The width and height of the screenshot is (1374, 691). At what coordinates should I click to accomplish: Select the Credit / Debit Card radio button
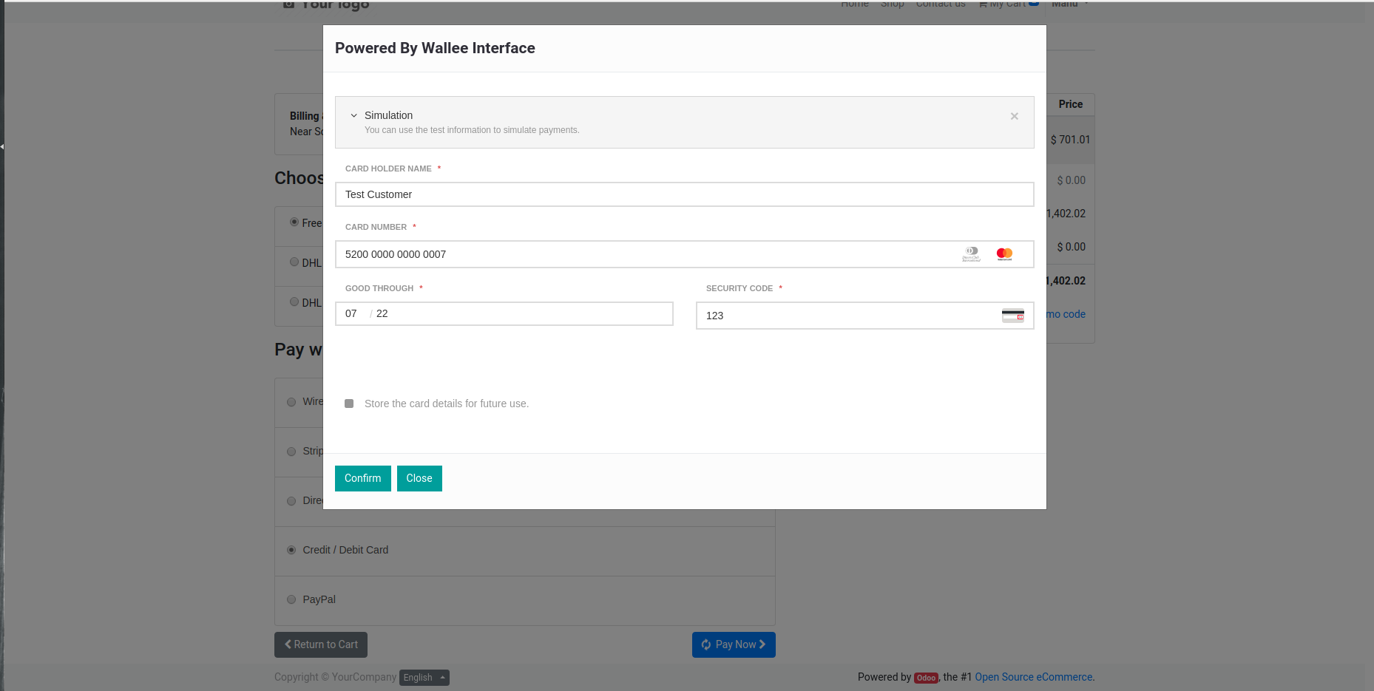click(291, 550)
